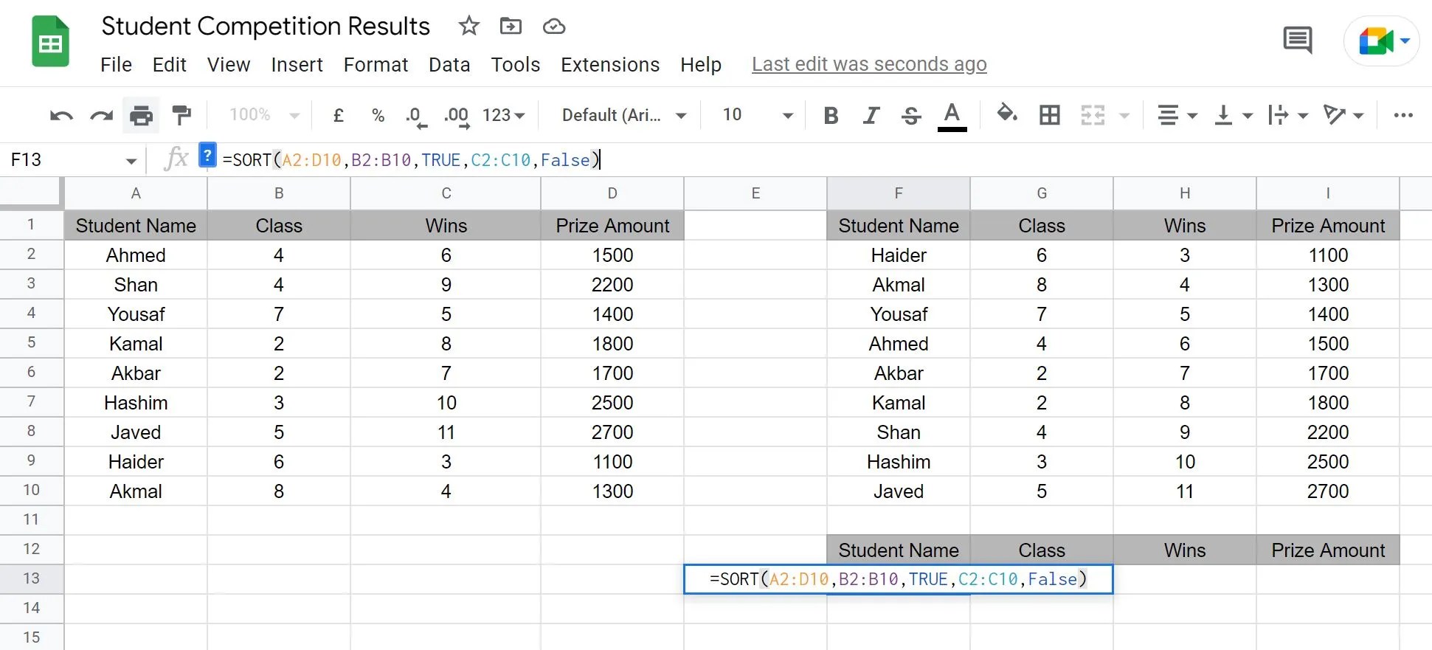Click the Wins header in C1

click(x=446, y=226)
